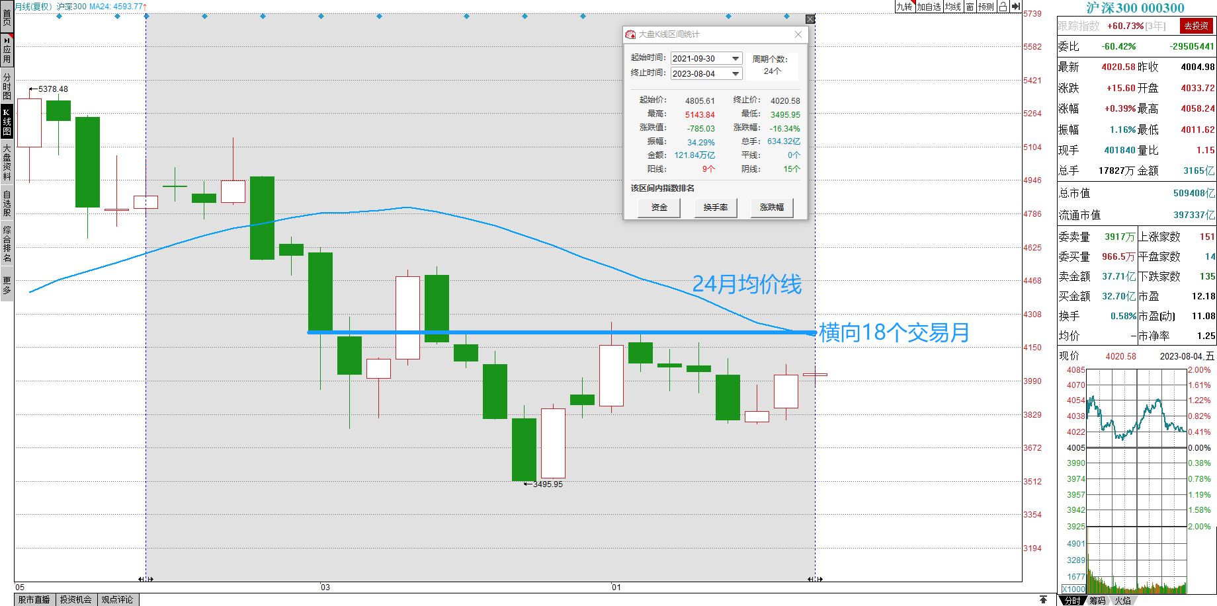Click the collapse-right arrow icon in toolbar
Screen dimensions: 1217x606
coord(1016,7)
